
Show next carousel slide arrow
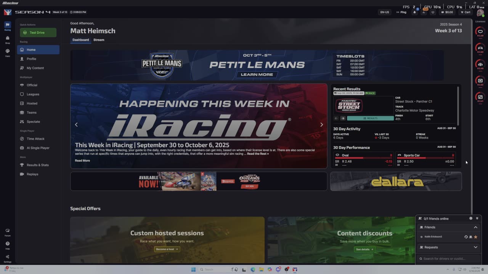pyautogui.click(x=321, y=125)
